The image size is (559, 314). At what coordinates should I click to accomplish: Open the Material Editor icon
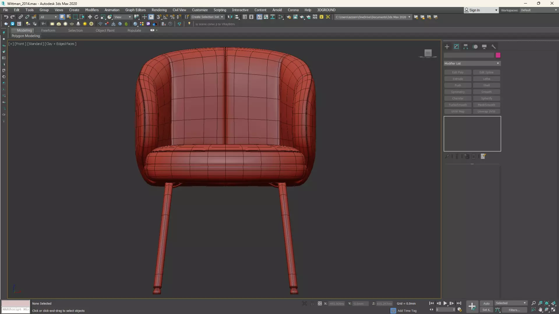(281, 17)
